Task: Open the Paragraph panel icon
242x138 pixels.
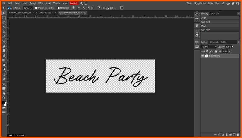Action: (x=197, y=36)
